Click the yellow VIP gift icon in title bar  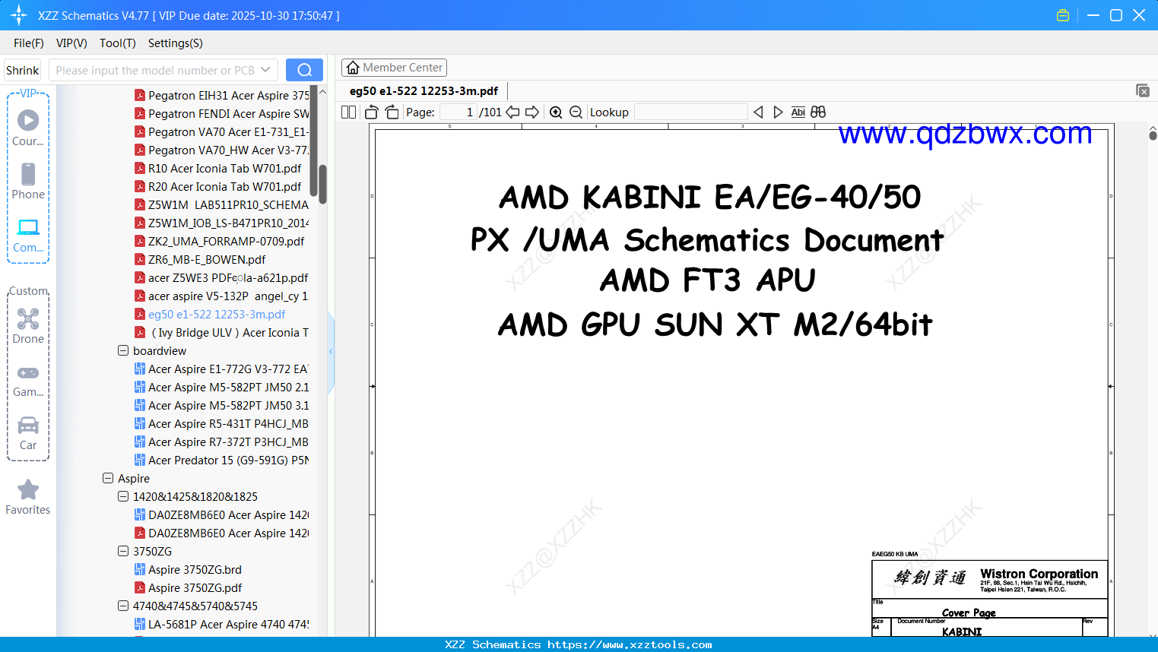pyautogui.click(x=1063, y=15)
